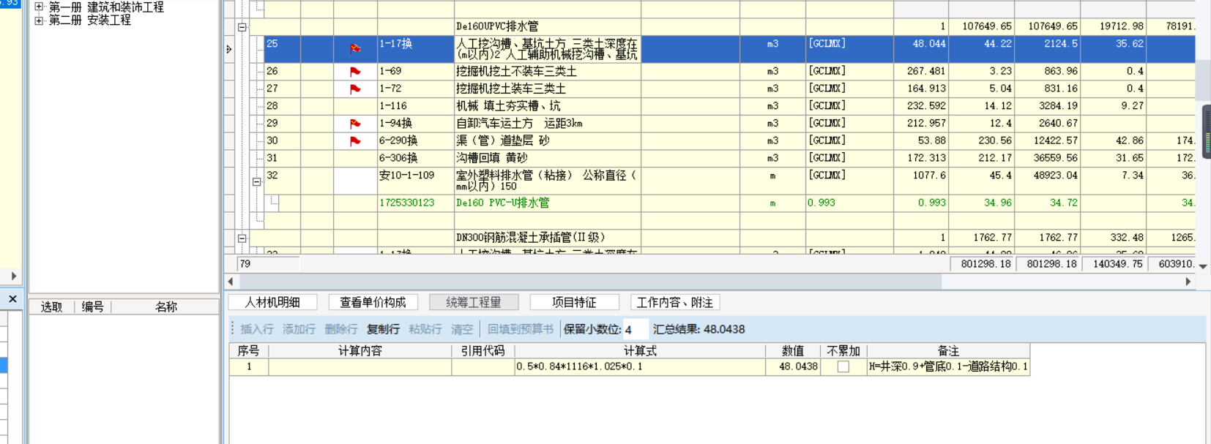Click the 复制行 button
Image resolution: width=1211 pixels, height=444 pixels.
coord(383,329)
